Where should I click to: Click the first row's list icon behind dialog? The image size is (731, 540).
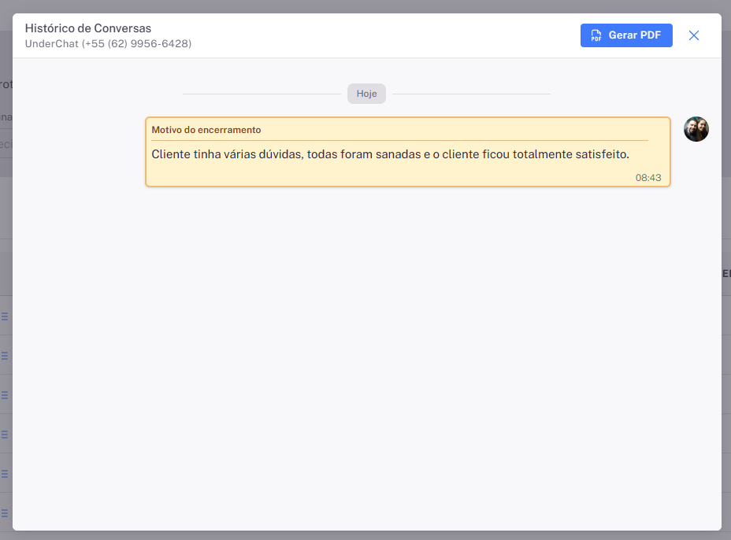coord(5,316)
